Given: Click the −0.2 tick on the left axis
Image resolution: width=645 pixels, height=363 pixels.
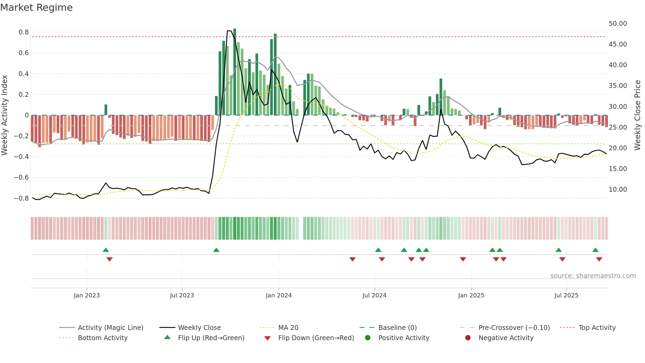Looking at the screenshot, I should point(21,136).
